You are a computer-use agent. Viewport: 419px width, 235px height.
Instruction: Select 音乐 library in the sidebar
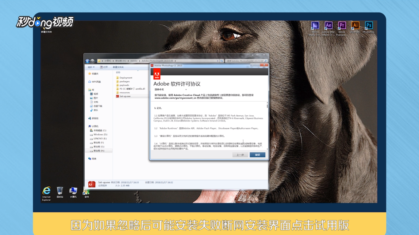point(94,110)
